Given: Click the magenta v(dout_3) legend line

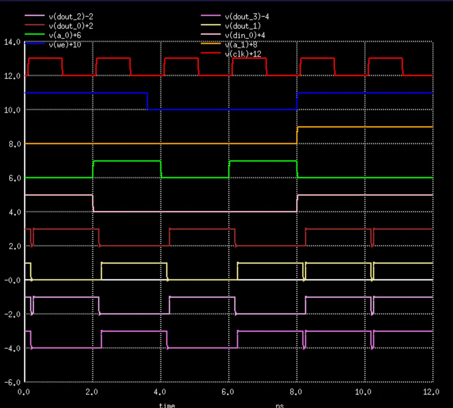Looking at the screenshot, I should click(x=211, y=16).
